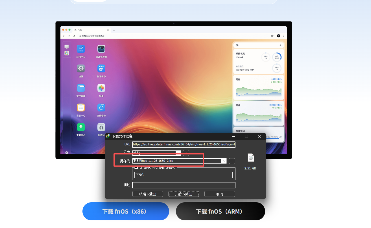Open 相册 photos icon in fnOS preview

coord(101,88)
